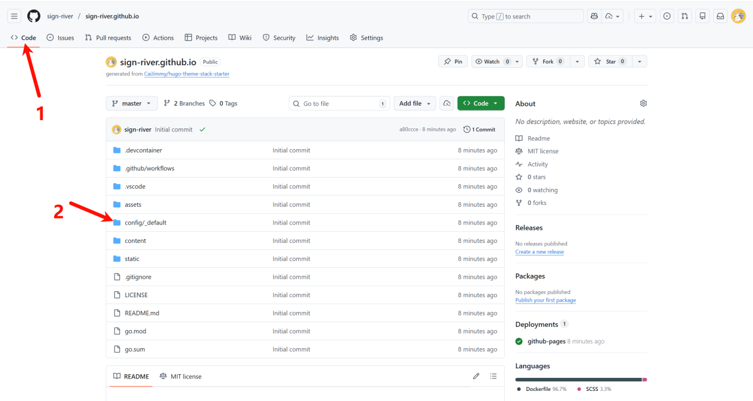The height and width of the screenshot is (401, 753).
Task: Open the issues icon in header
Action: (667, 16)
